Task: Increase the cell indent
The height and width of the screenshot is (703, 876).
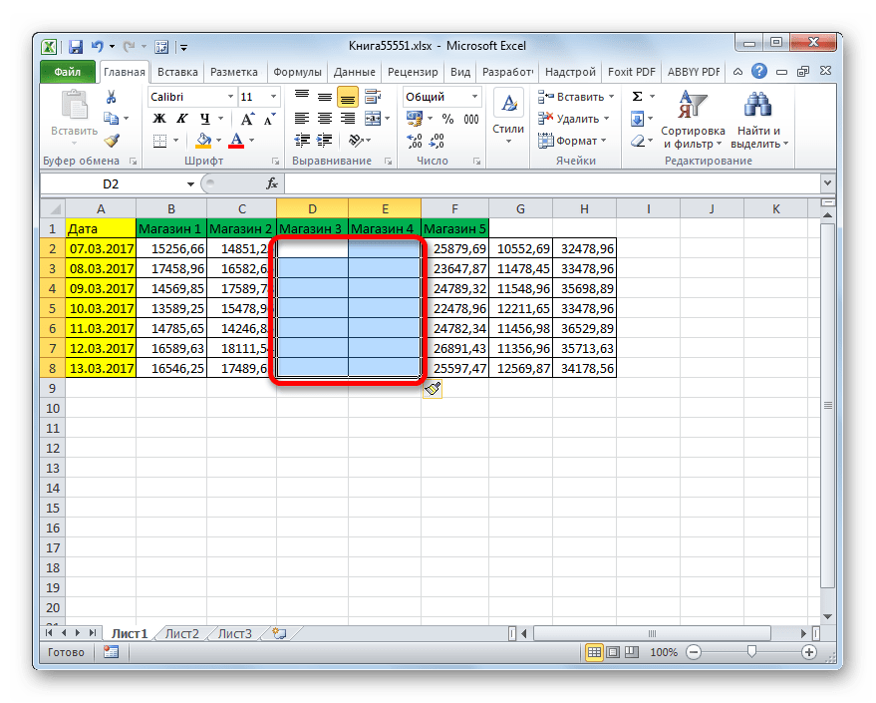Action: pyautogui.click(x=325, y=141)
